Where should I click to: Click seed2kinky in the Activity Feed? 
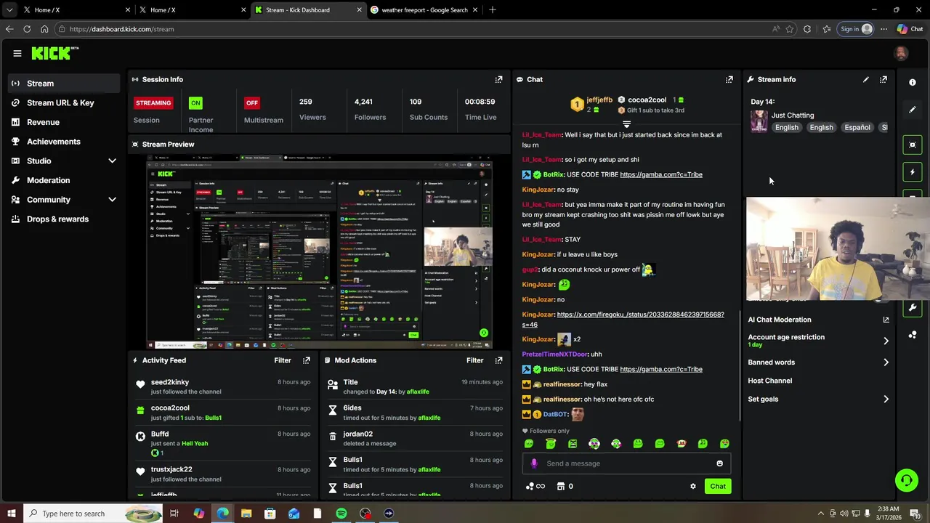tap(170, 382)
